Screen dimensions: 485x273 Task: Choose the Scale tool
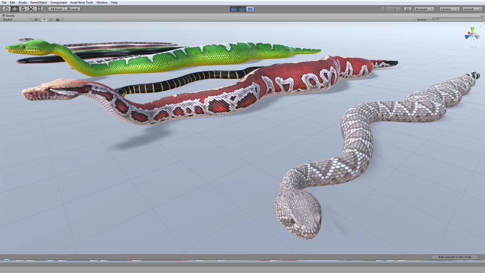click(31, 9)
